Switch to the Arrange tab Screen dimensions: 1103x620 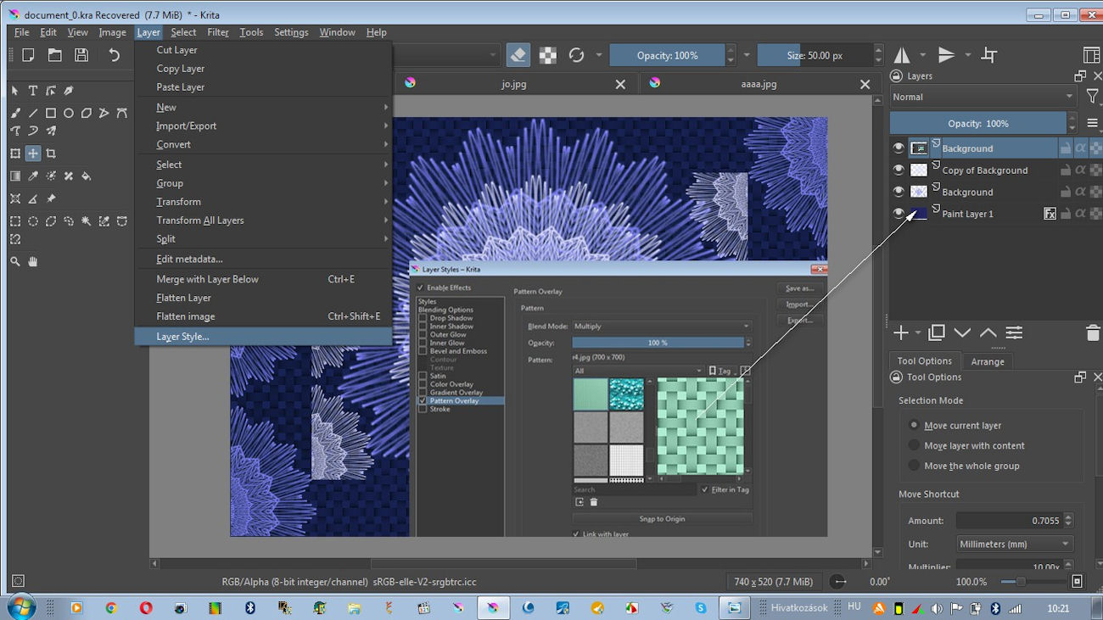pos(987,361)
